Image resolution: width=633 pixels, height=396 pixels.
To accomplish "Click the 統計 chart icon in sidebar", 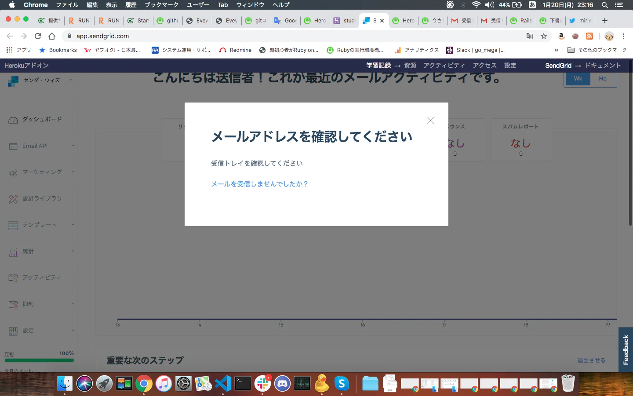I will point(13,252).
